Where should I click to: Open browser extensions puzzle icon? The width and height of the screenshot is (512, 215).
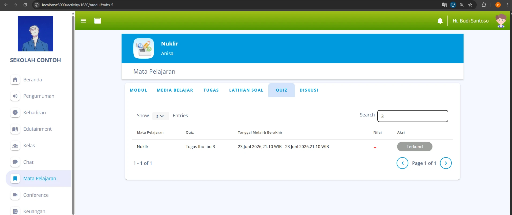(484, 5)
